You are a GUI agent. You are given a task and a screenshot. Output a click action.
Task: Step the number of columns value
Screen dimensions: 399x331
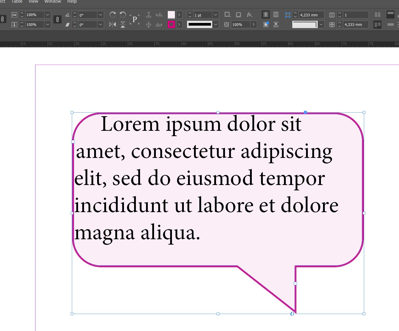339,15
